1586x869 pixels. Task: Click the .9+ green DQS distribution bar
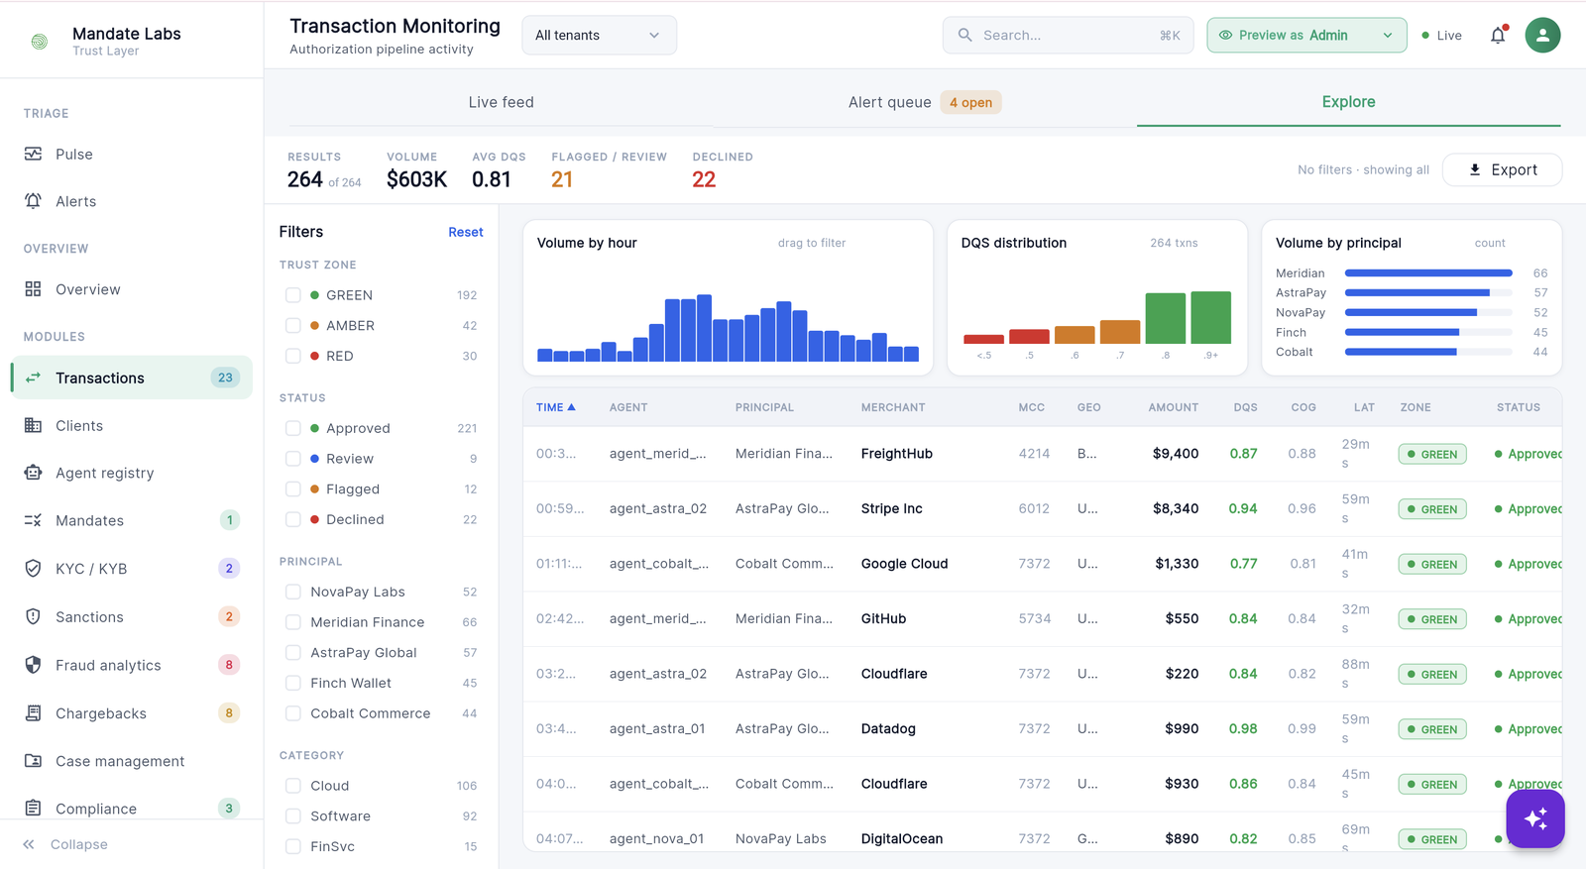pos(1210,317)
